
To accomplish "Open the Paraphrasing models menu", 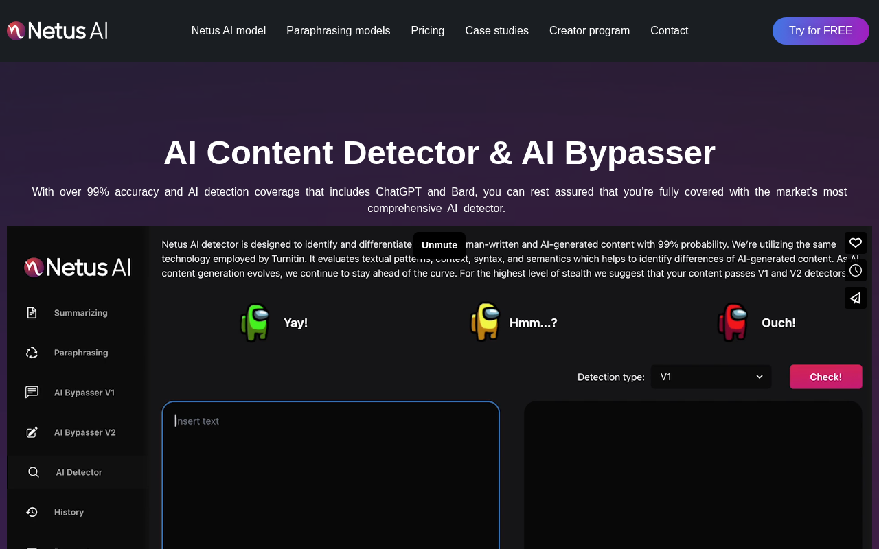I will pyautogui.click(x=338, y=30).
